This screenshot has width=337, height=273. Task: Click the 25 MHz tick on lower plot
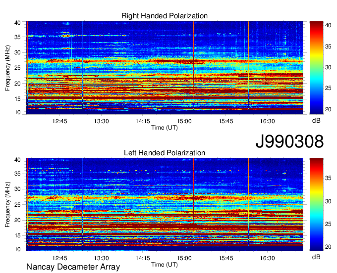click(x=18, y=205)
